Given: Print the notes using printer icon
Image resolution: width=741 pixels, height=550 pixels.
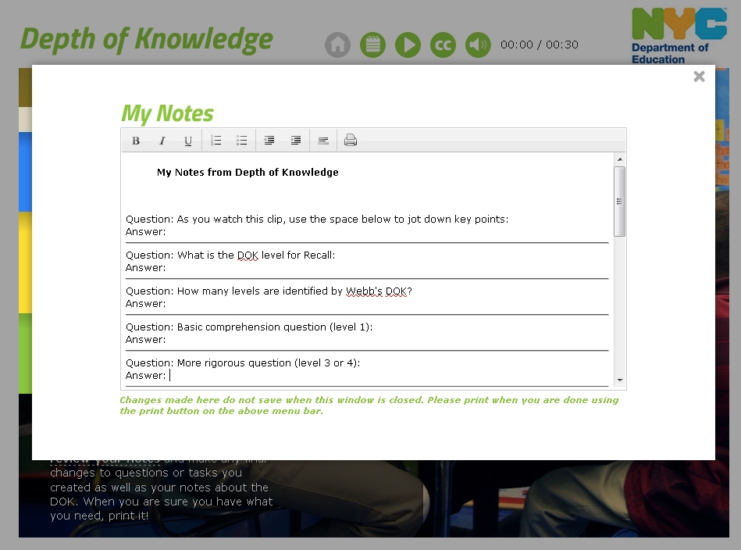Looking at the screenshot, I should click(351, 141).
